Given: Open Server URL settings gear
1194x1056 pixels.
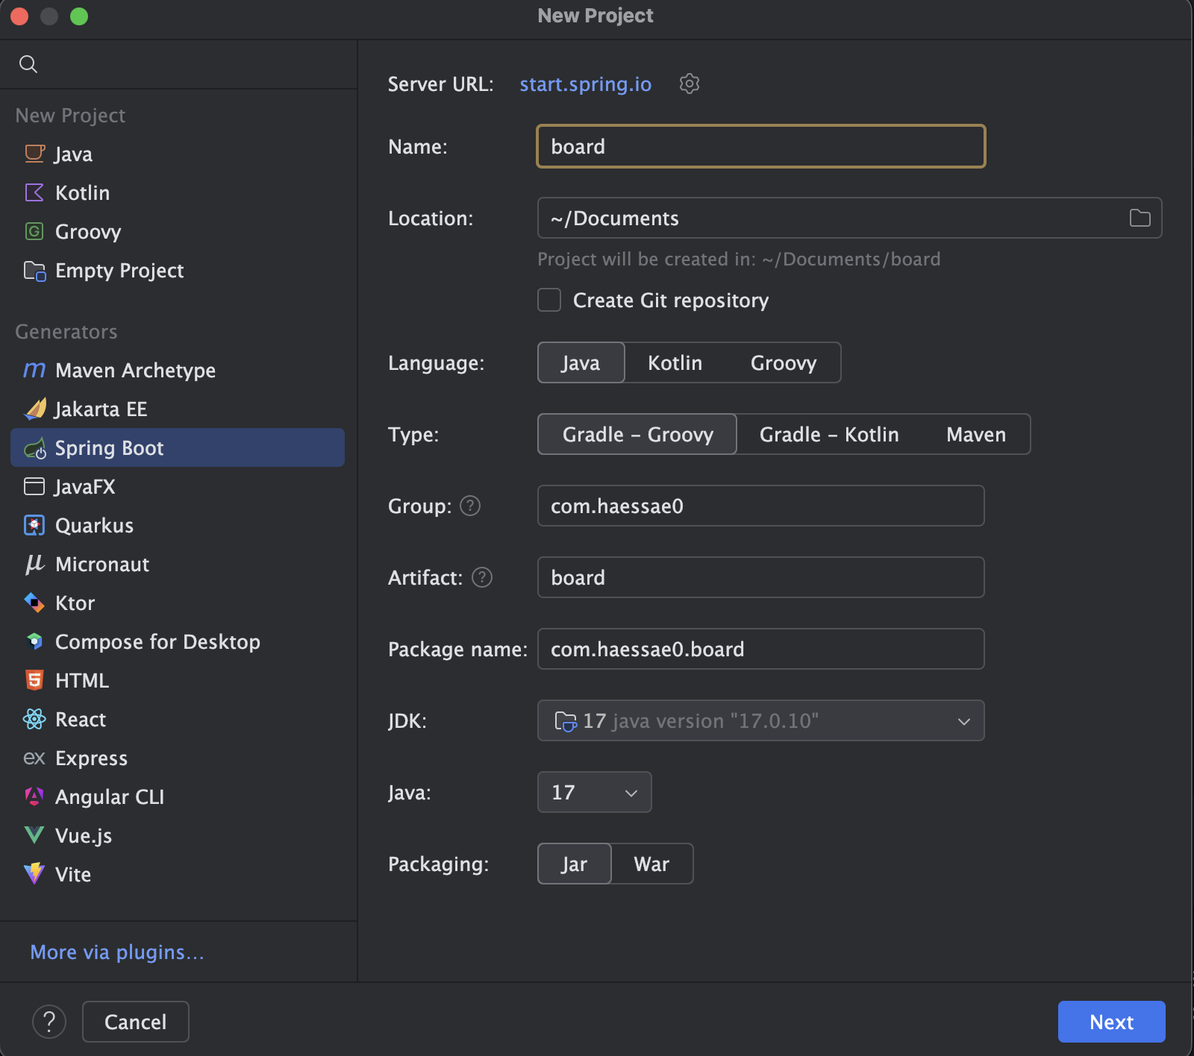Looking at the screenshot, I should point(690,84).
